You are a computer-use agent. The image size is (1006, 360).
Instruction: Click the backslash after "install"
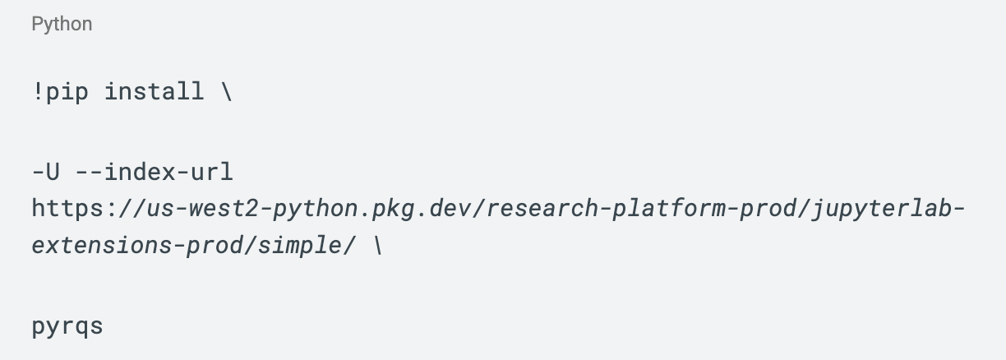pos(226,91)
